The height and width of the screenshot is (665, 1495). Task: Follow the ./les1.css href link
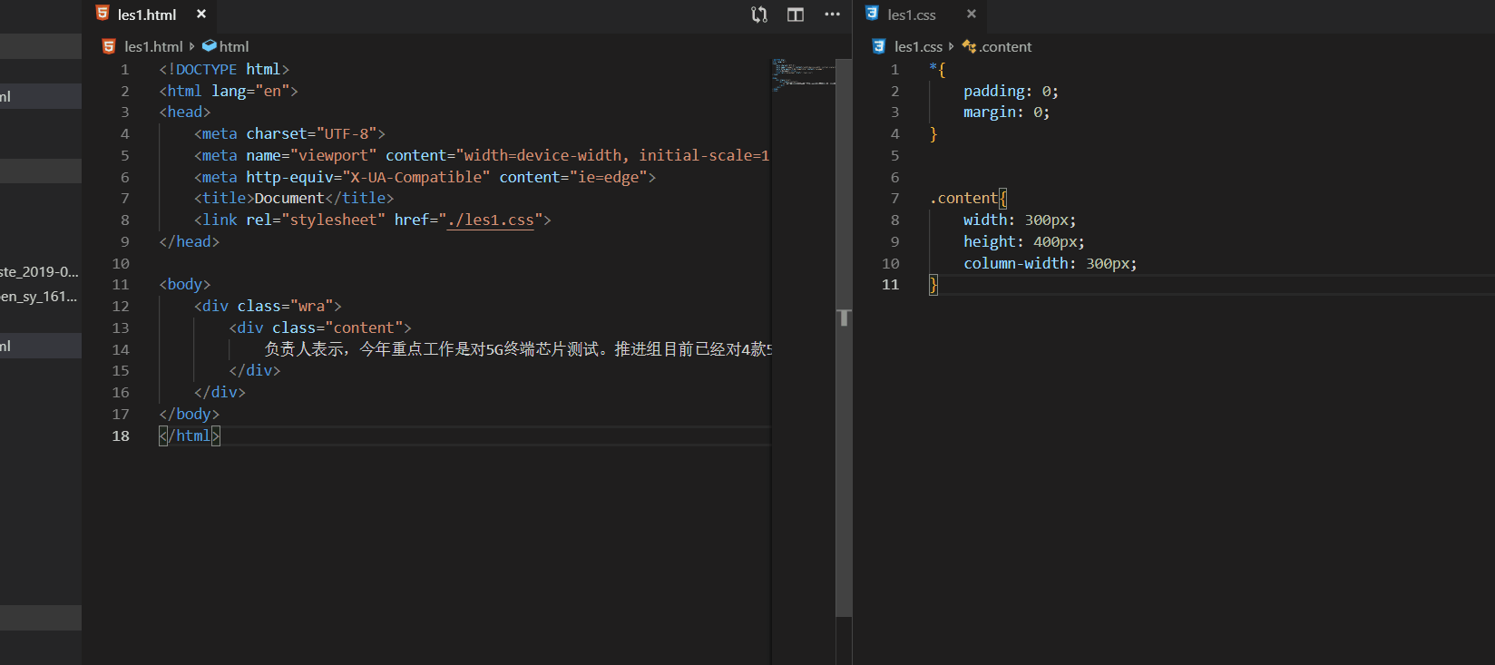(x=491, y=220)
